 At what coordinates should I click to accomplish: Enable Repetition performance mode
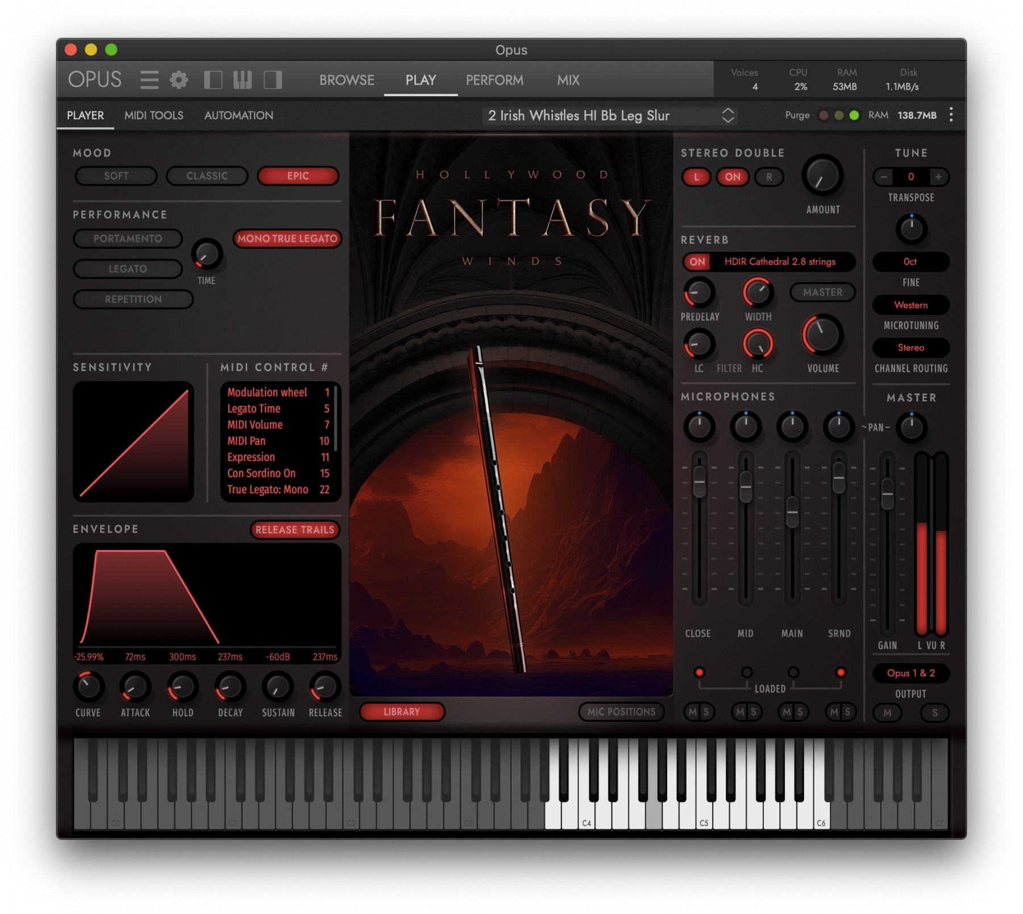point(134,299)
